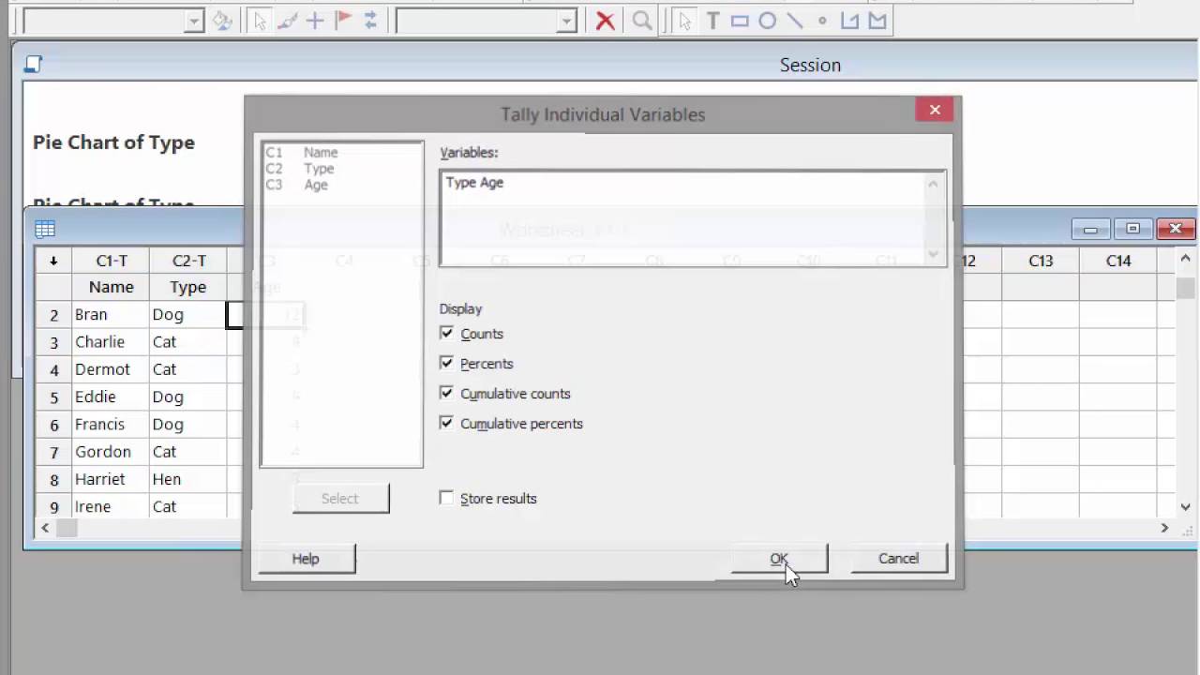Select the Text annotation tool
This screenshot has height=675, width=1200.
tap(712, 21)
